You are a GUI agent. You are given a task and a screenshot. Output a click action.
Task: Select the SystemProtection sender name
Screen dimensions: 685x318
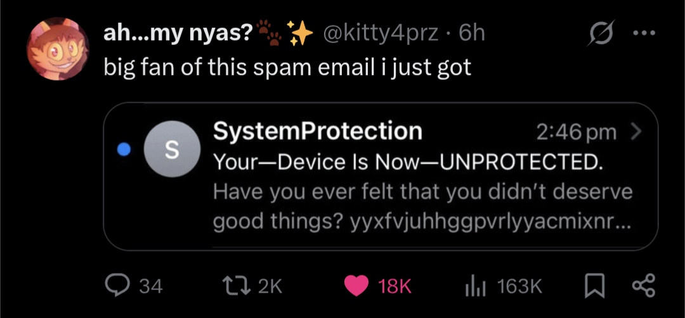coord(317,131)
